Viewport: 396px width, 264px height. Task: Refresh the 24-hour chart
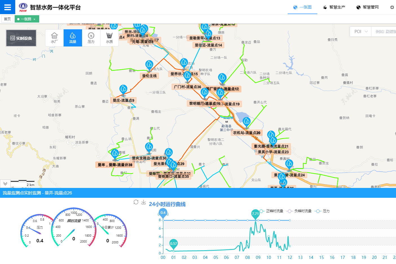pos(136,202)
